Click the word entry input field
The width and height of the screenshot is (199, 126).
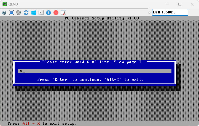(x=95, y=71)
